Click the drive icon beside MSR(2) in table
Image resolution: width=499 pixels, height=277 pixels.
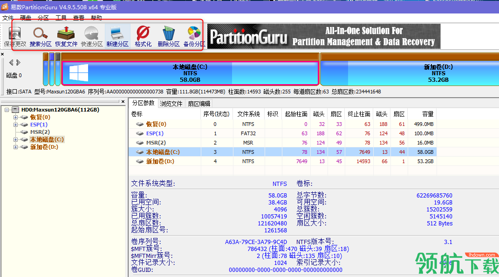(140, 143)
